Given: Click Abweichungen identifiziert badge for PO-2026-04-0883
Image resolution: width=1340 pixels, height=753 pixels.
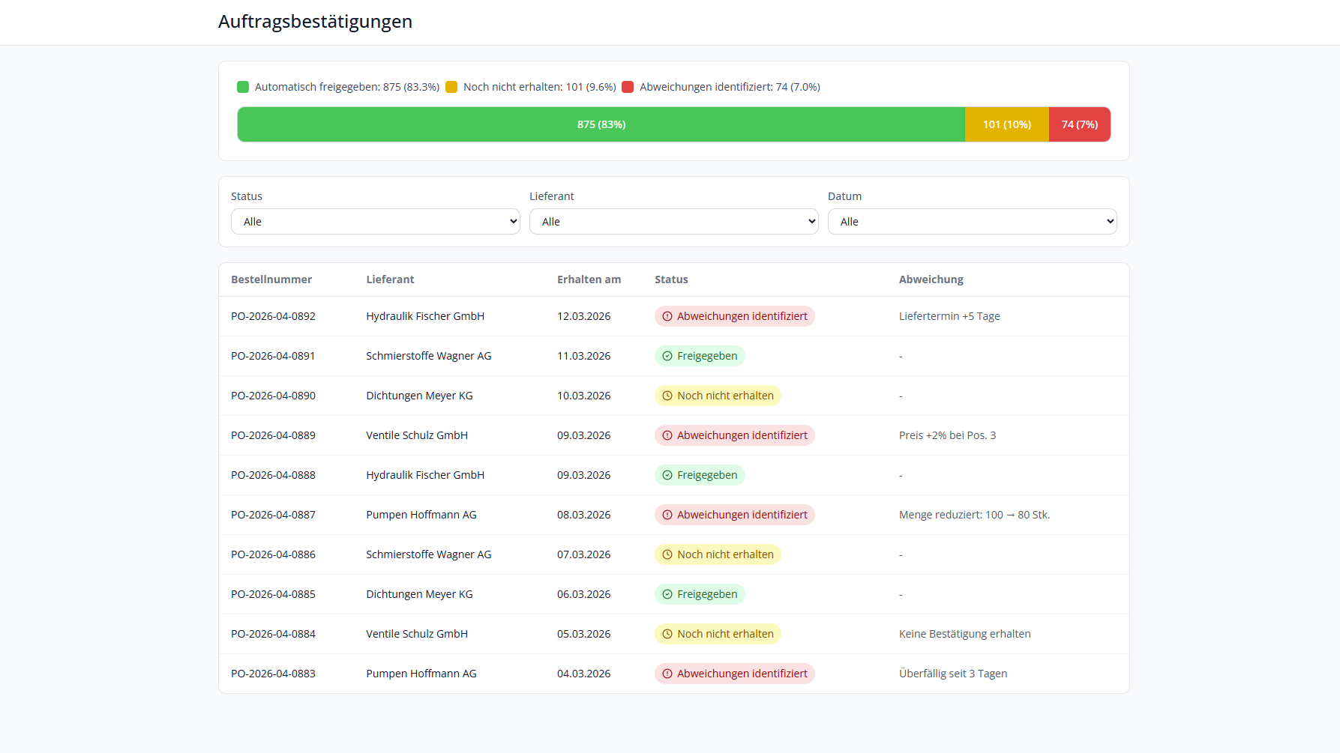Looking at the screenshot, I should [x=734, y=674].
